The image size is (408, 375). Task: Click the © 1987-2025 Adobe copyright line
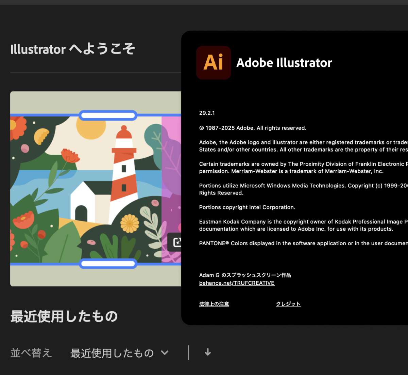tap(253, 128)
